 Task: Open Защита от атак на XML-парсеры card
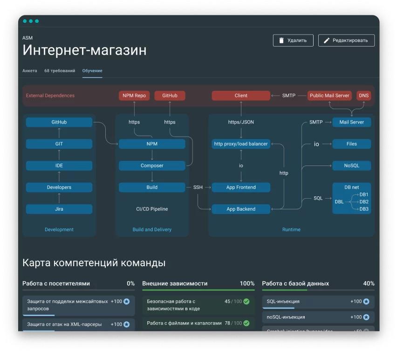78,325
